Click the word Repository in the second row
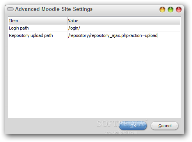The image size is (192, 142). [19, 35]
